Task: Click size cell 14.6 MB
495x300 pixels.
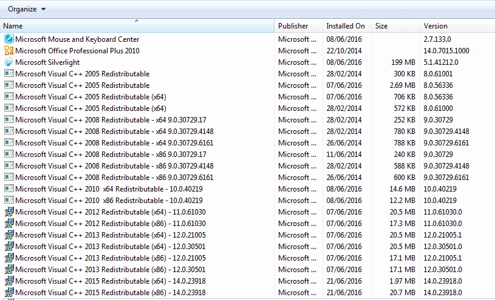Action: (402, 188)
